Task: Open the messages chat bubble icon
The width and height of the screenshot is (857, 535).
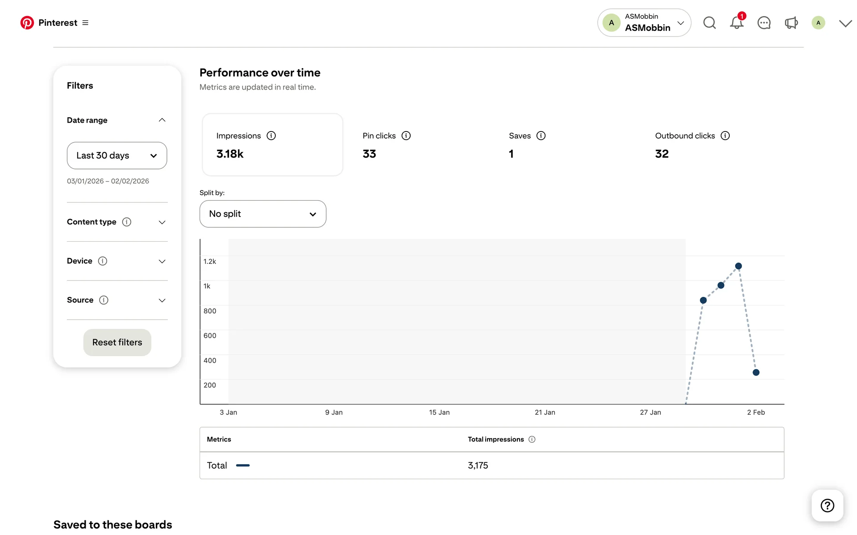Action: coord(764,23)
